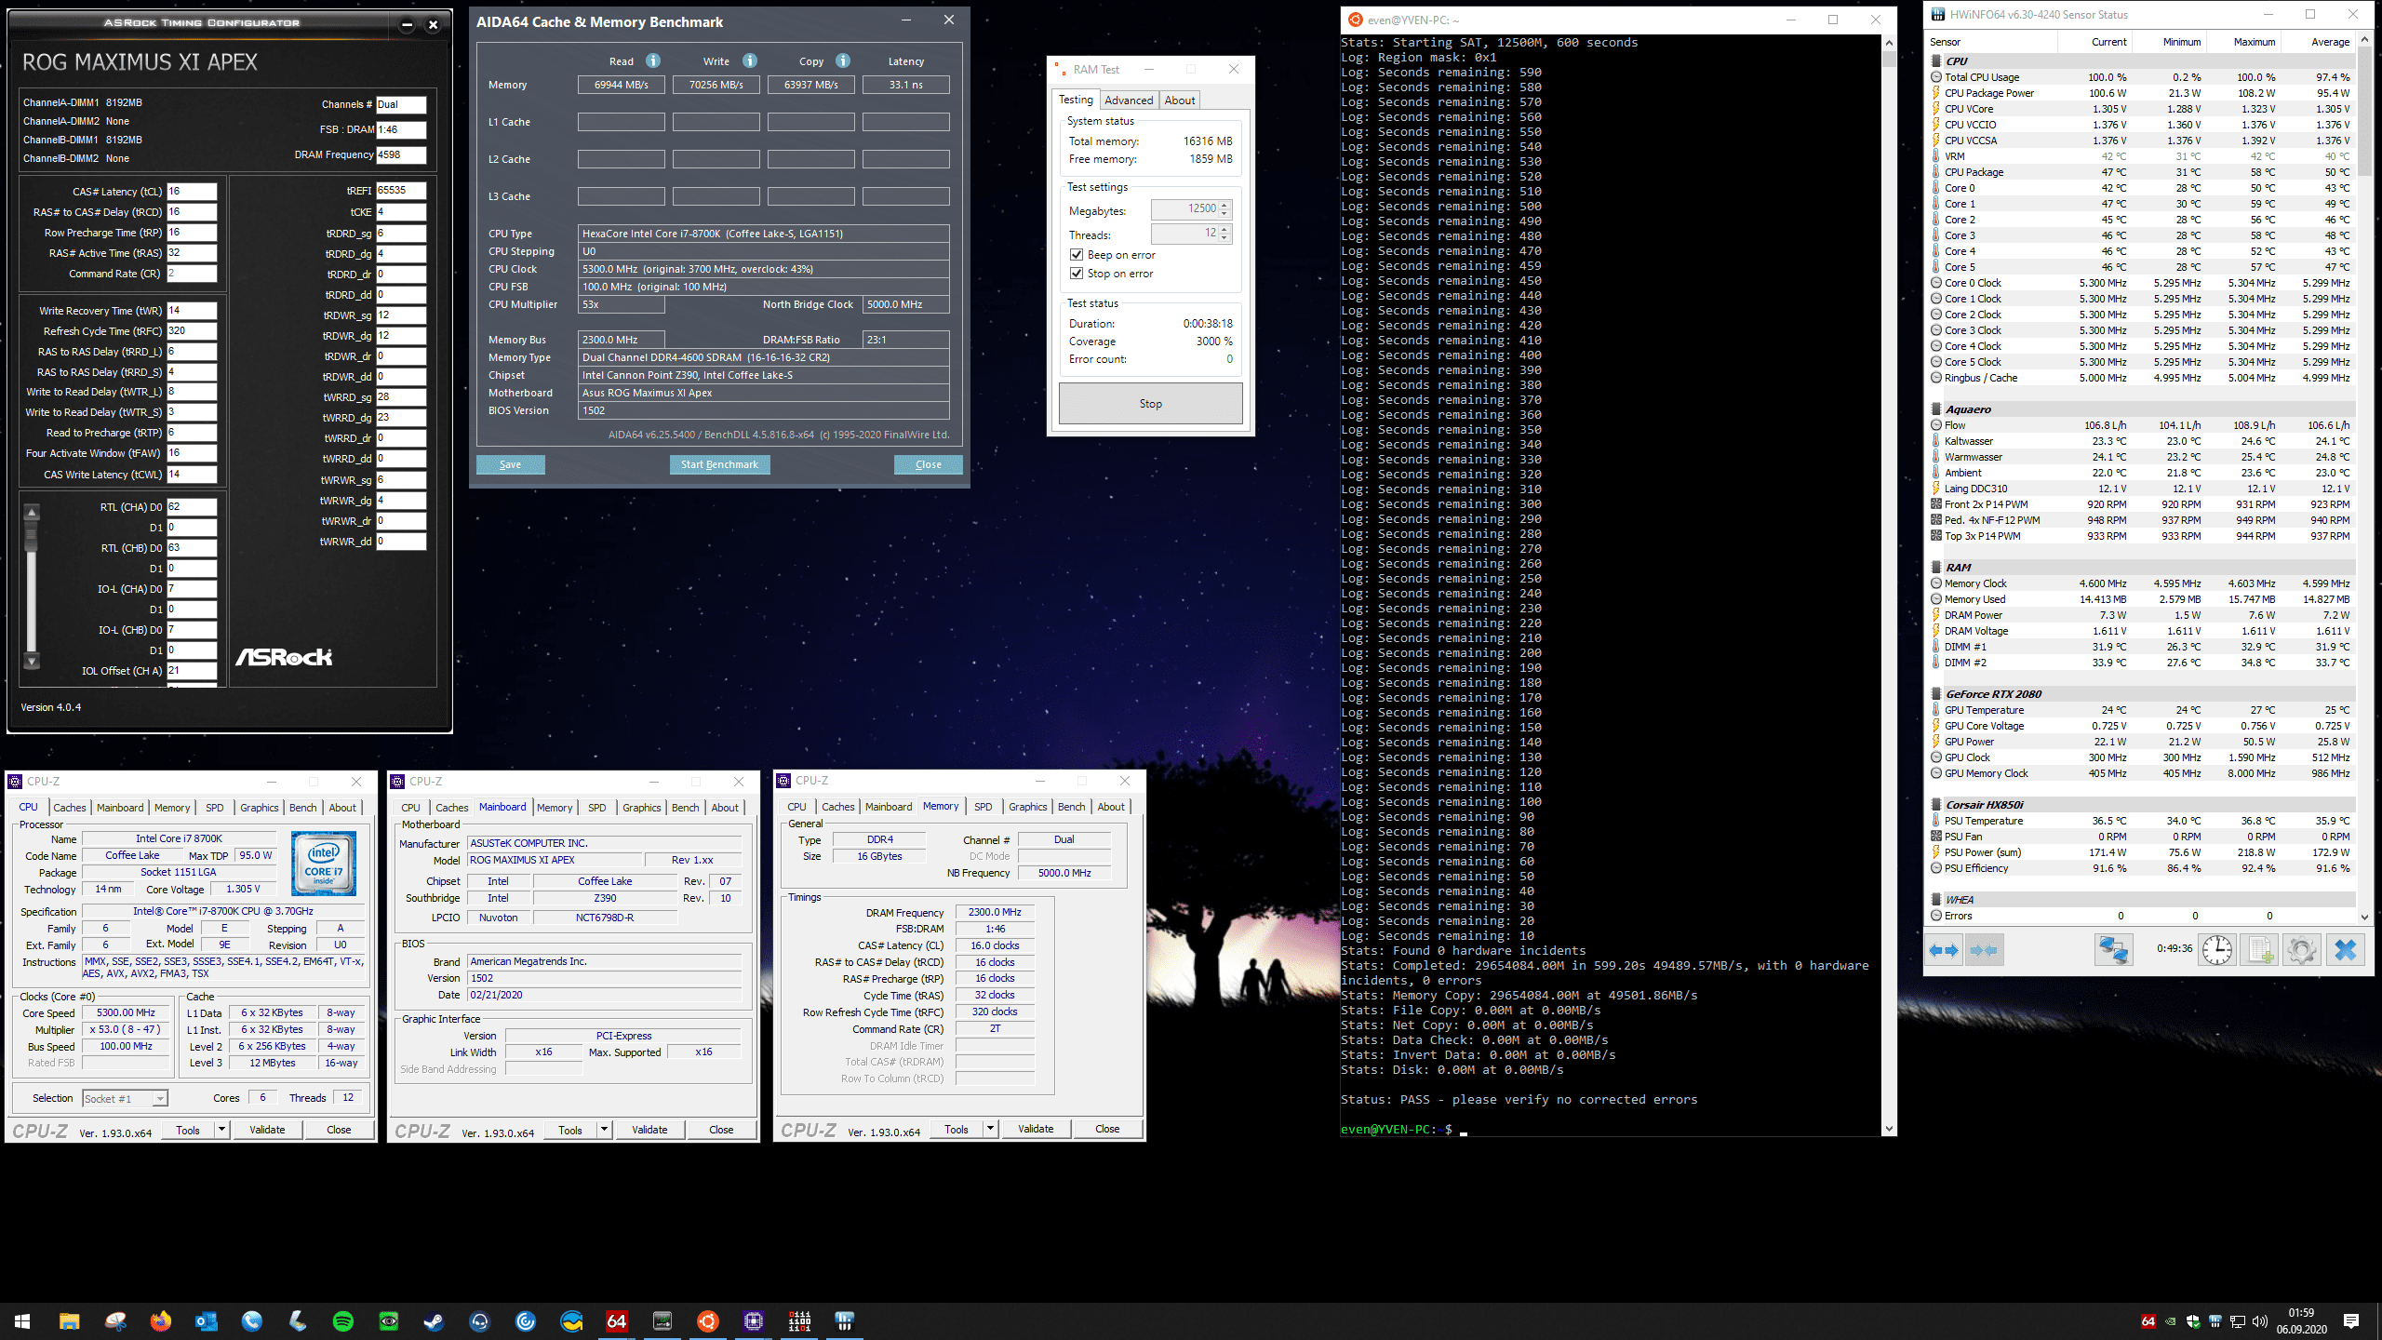Image resolution: width=2382 pixels, height=1340 pixels.
Task: Click info icon next to Read in AIDA64
Action: click(653, 60)
